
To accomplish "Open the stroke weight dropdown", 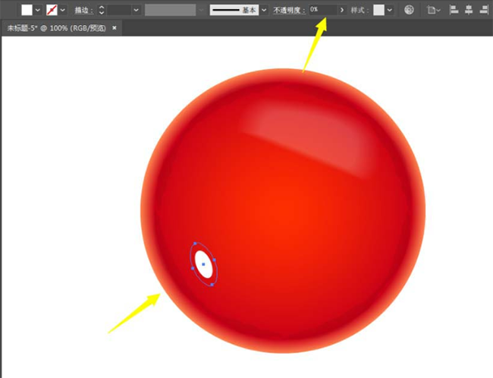I will click(136, 10).
